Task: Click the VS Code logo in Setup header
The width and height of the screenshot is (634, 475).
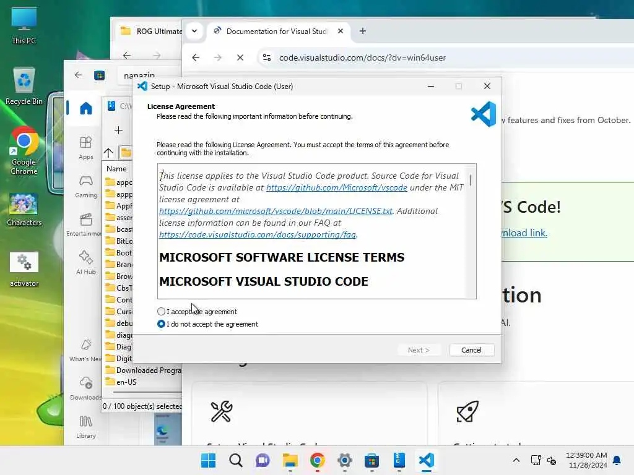Action: tap(484, 114)
